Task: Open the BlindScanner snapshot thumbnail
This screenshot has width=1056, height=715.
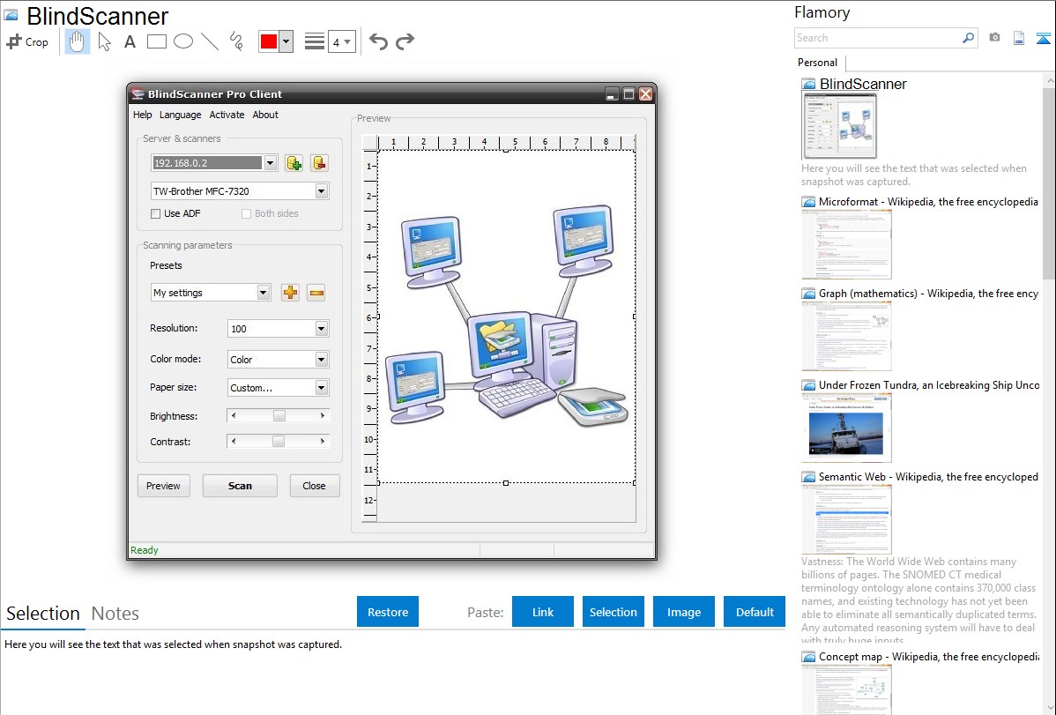Action: (x=840, y=126)
